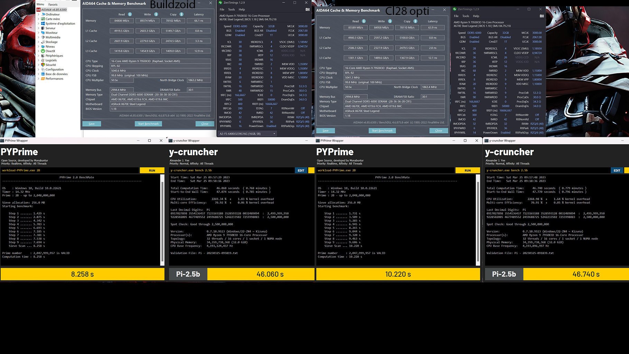
Task: Click the Read info icon in right AIDA64 benchmark
Action: click(364, 21)
